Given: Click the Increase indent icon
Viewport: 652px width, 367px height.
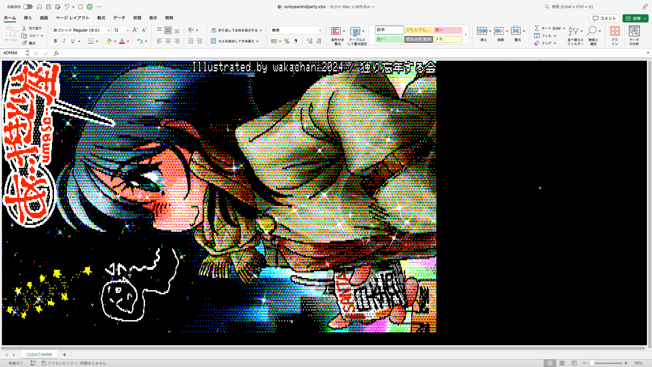Looking at the screenshot, I should (x=200, y=41).
